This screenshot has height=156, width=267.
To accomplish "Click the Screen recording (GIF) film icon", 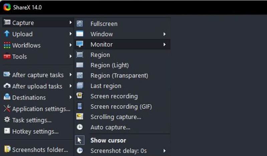I will click(80, 106).
